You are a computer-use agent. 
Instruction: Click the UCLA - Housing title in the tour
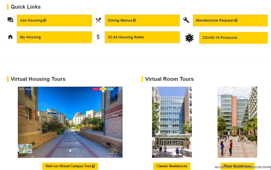(x=26, y=89)
